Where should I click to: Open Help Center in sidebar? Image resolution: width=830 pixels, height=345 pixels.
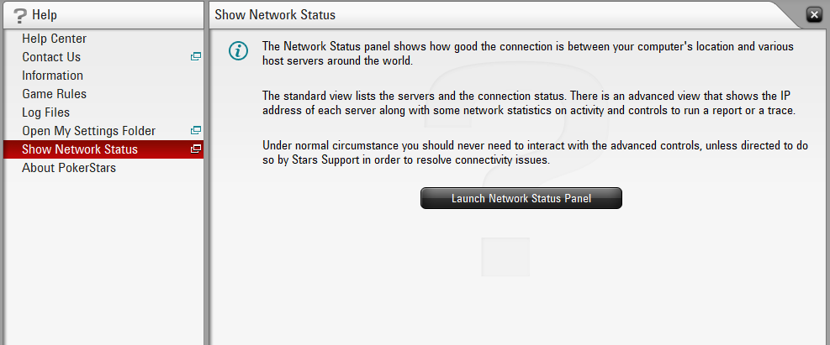coord(103,39)
